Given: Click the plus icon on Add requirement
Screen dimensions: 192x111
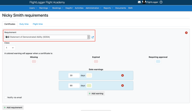Looking at the screenshot, I should coord(5,108).
